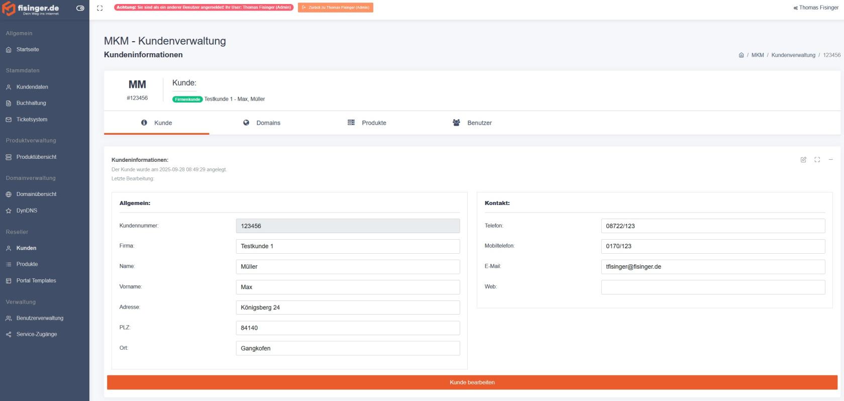Click the Benutzer tab people icon
The width and height of the screenshot is (844, 401).
coord(456,123)
